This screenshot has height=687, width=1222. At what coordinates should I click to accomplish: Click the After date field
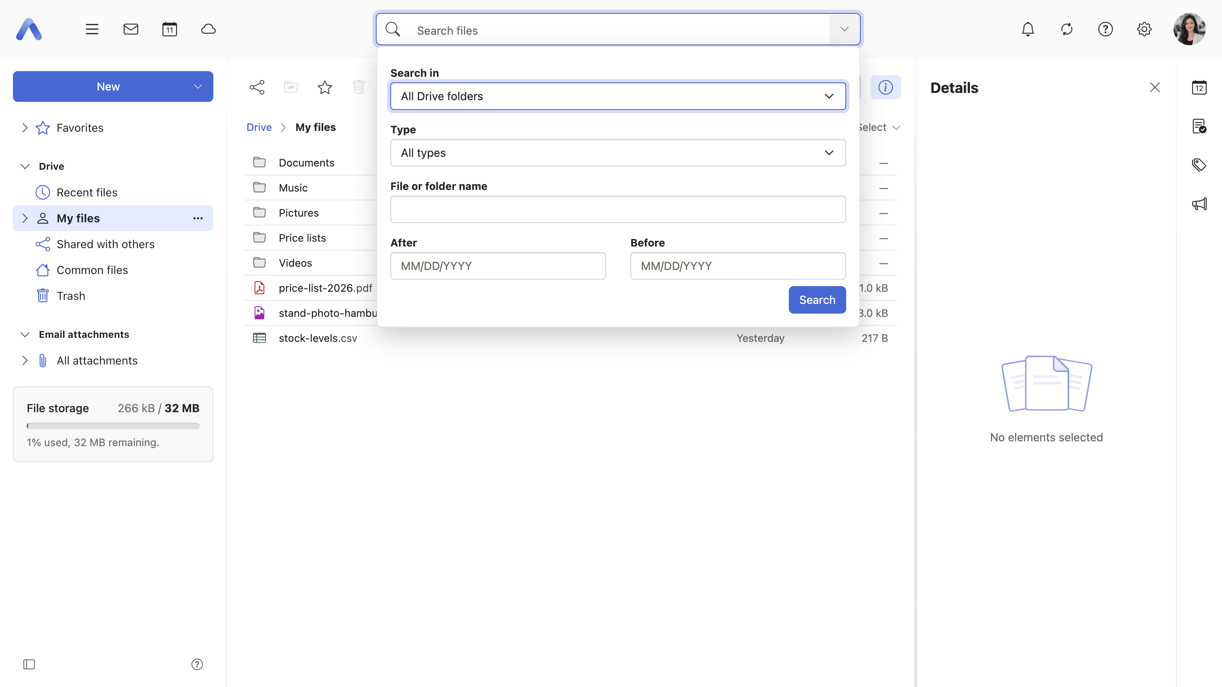497,266
